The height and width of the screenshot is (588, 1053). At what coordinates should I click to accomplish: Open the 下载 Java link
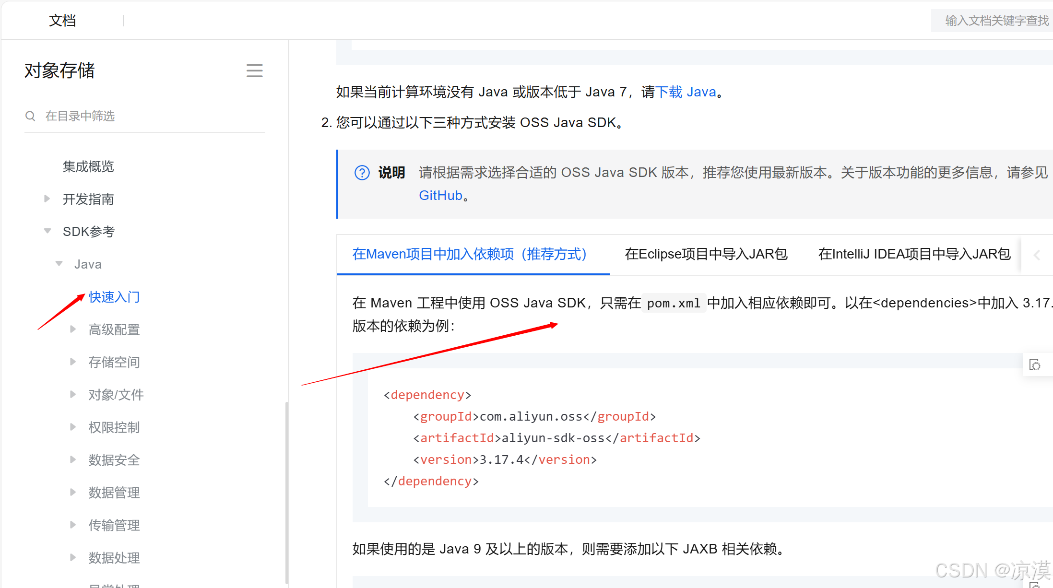pyautogui.click(x=686, y=92)
